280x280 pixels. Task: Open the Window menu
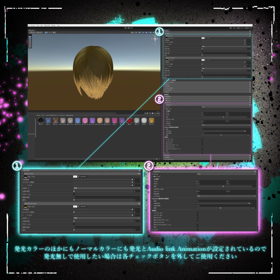pyautogui.click(x=54, y=25)
